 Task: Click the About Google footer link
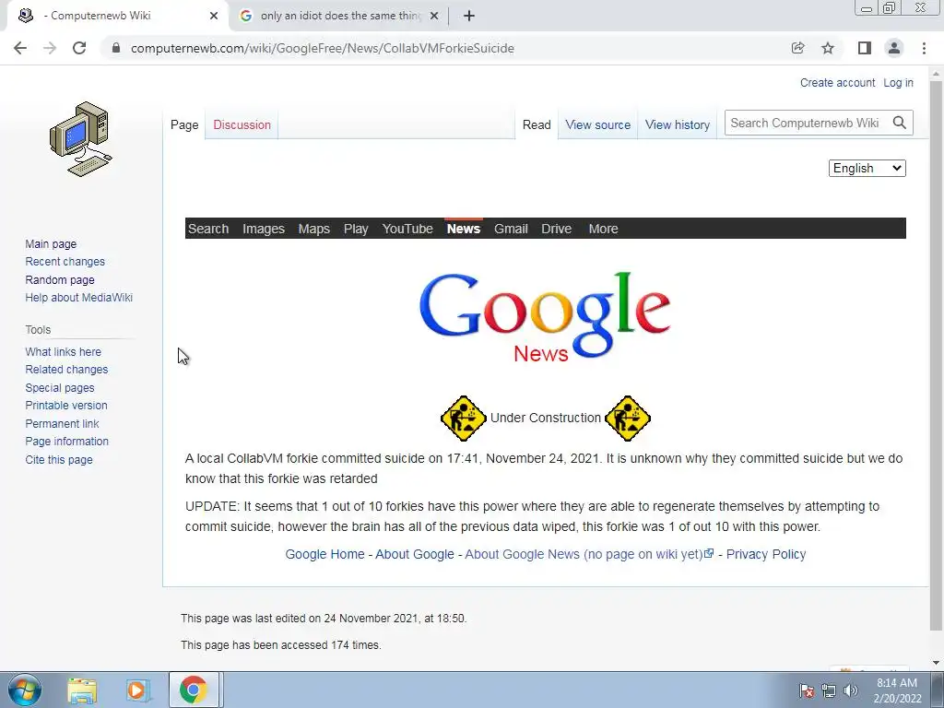tap(415, 554)
